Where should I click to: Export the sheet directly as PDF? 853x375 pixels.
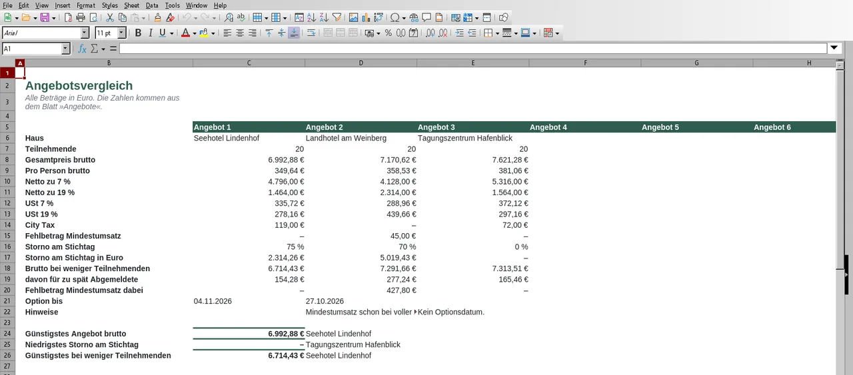click(68, 17)
